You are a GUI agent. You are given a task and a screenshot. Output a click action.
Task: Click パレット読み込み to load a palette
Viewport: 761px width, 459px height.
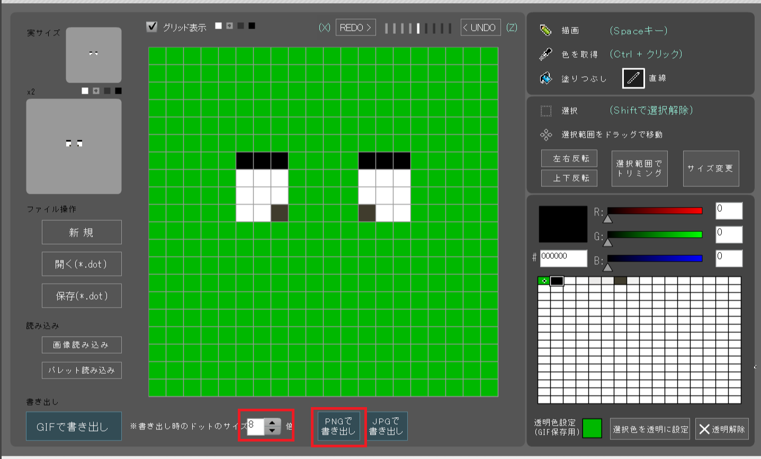click(x=82, y=371)
